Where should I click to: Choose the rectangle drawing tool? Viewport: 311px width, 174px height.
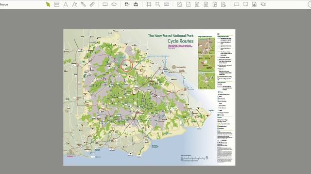(x=105, y=4)
